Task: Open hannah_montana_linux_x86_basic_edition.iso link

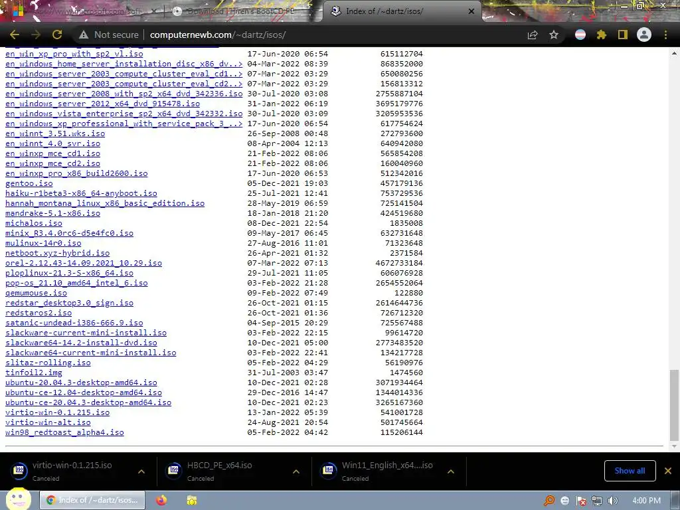Action: click(105, 203)
